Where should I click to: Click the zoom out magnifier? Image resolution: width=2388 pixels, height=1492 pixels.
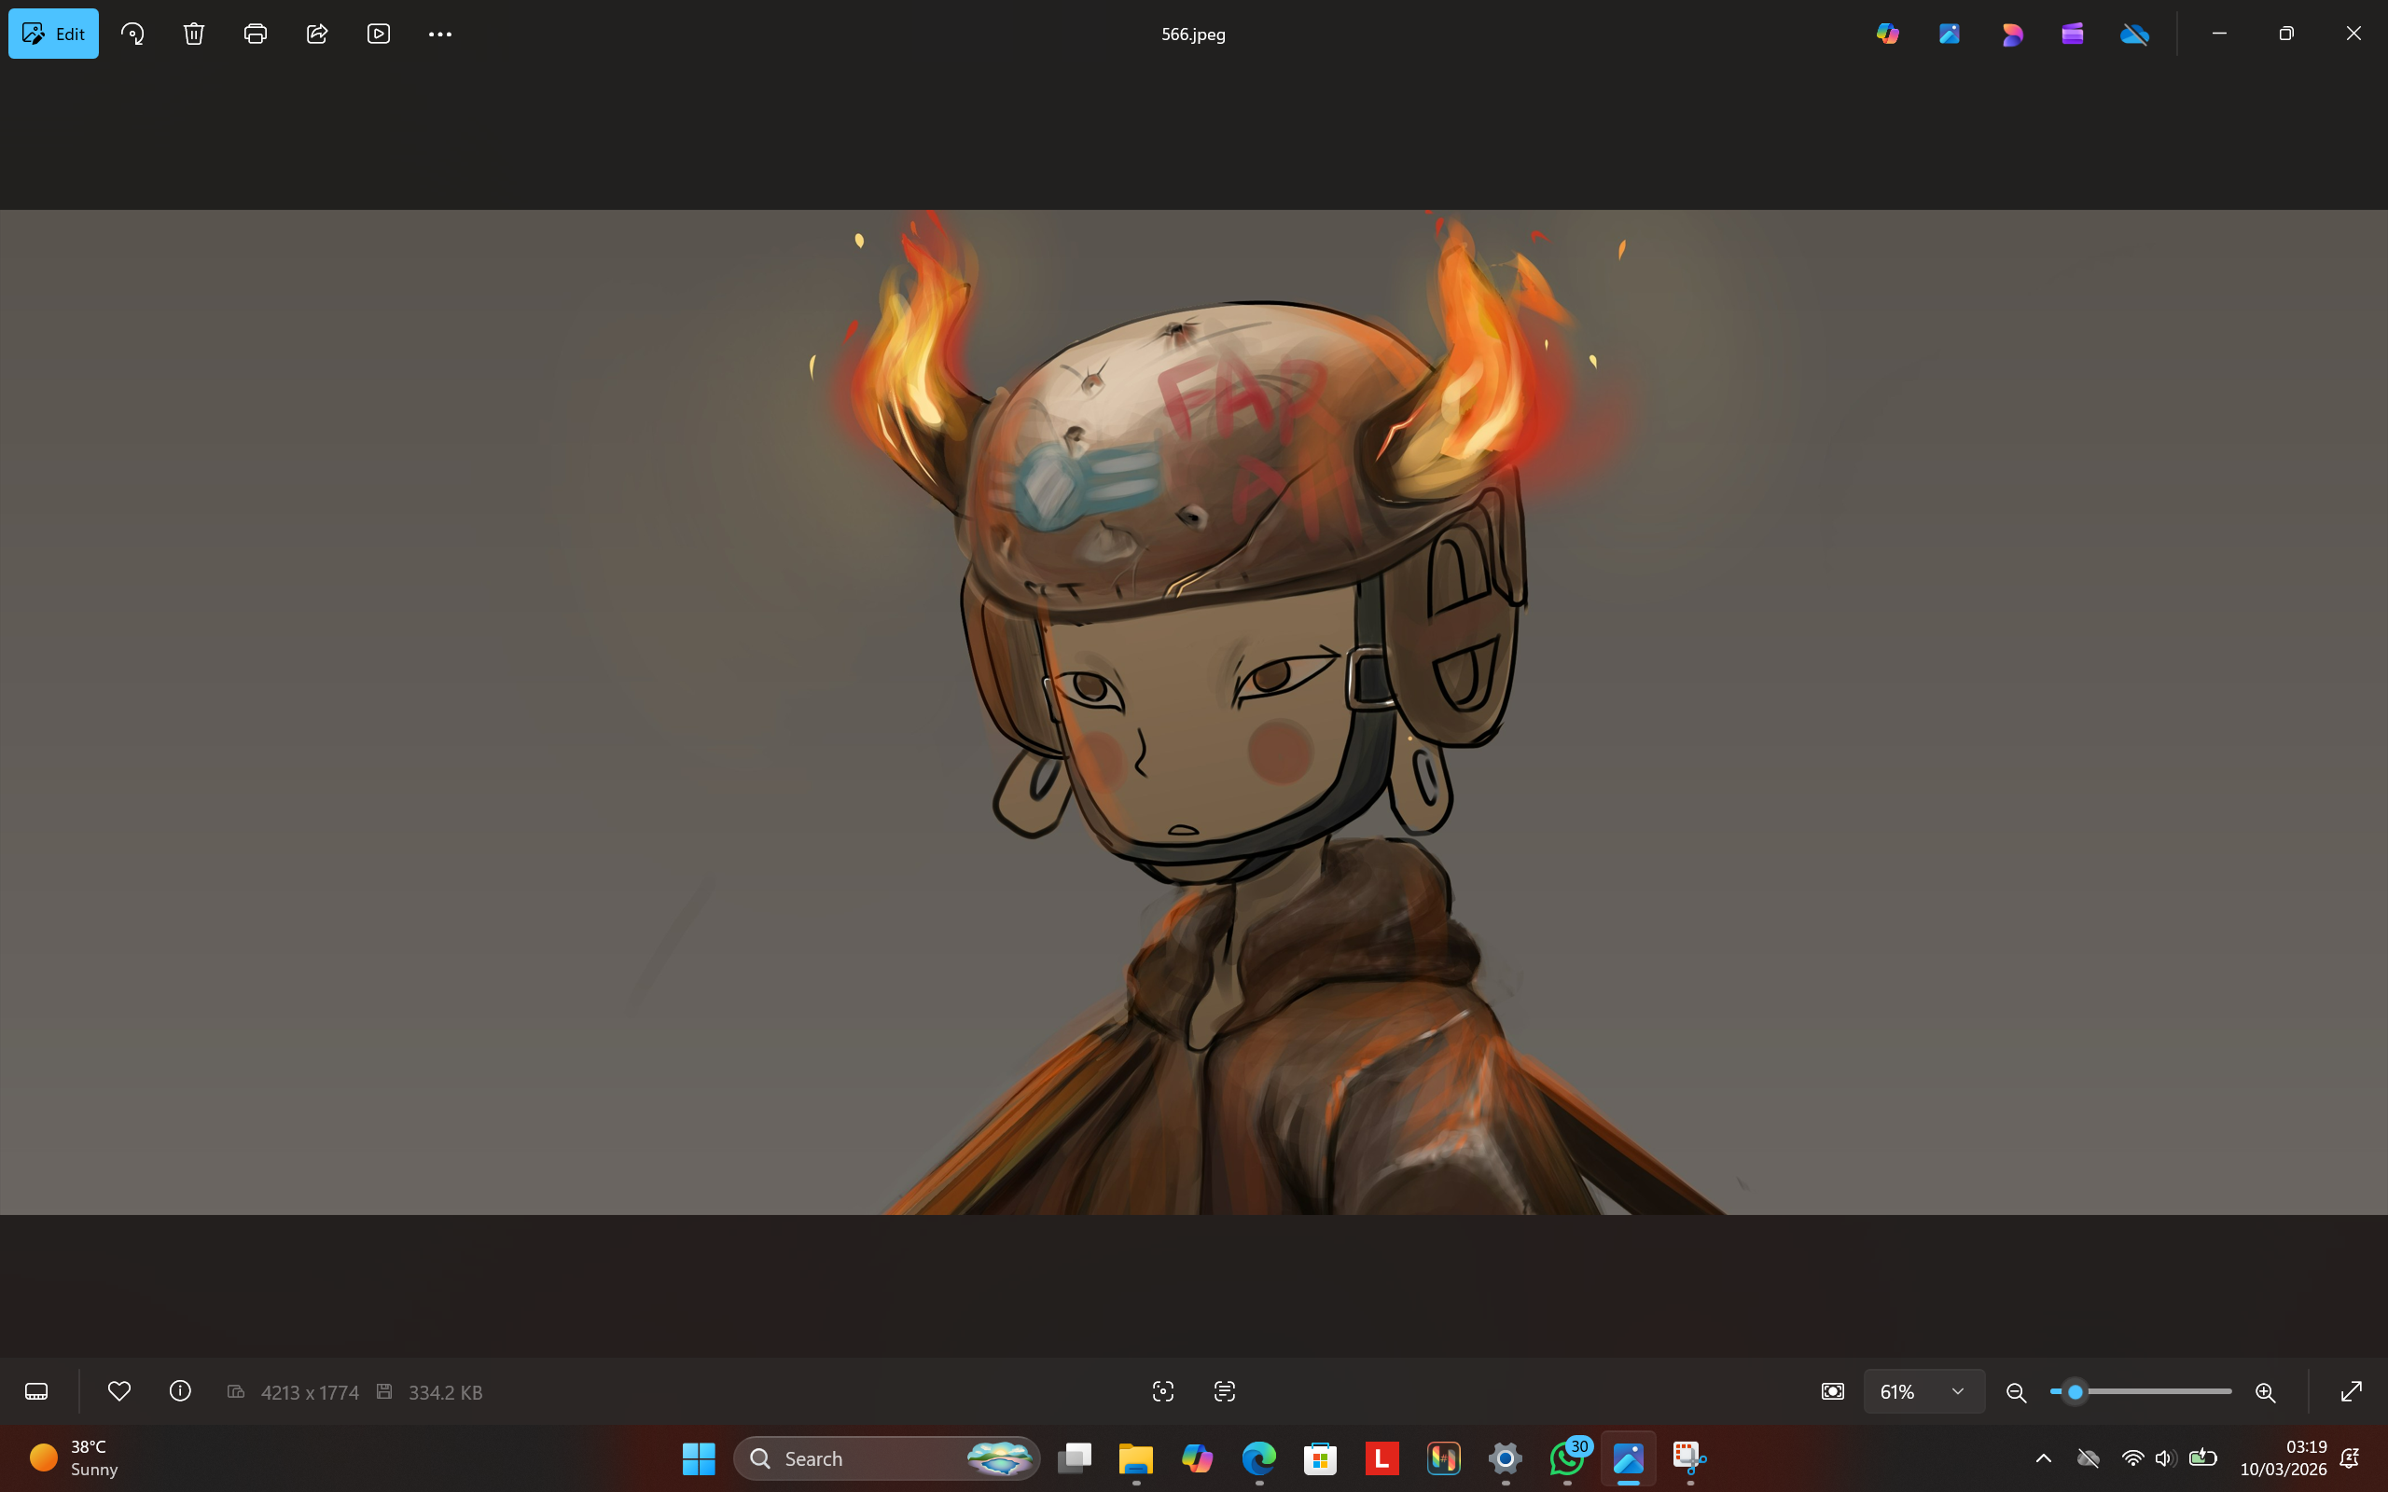[2016, 1391]
